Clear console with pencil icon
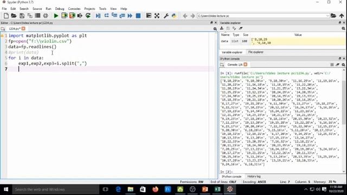This screenshot has height=195, width=347. click(337, 64)
